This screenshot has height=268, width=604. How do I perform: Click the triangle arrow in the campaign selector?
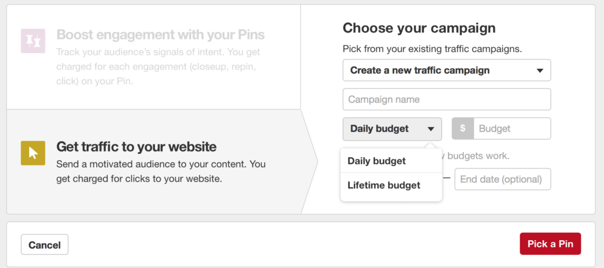(540, 71)
